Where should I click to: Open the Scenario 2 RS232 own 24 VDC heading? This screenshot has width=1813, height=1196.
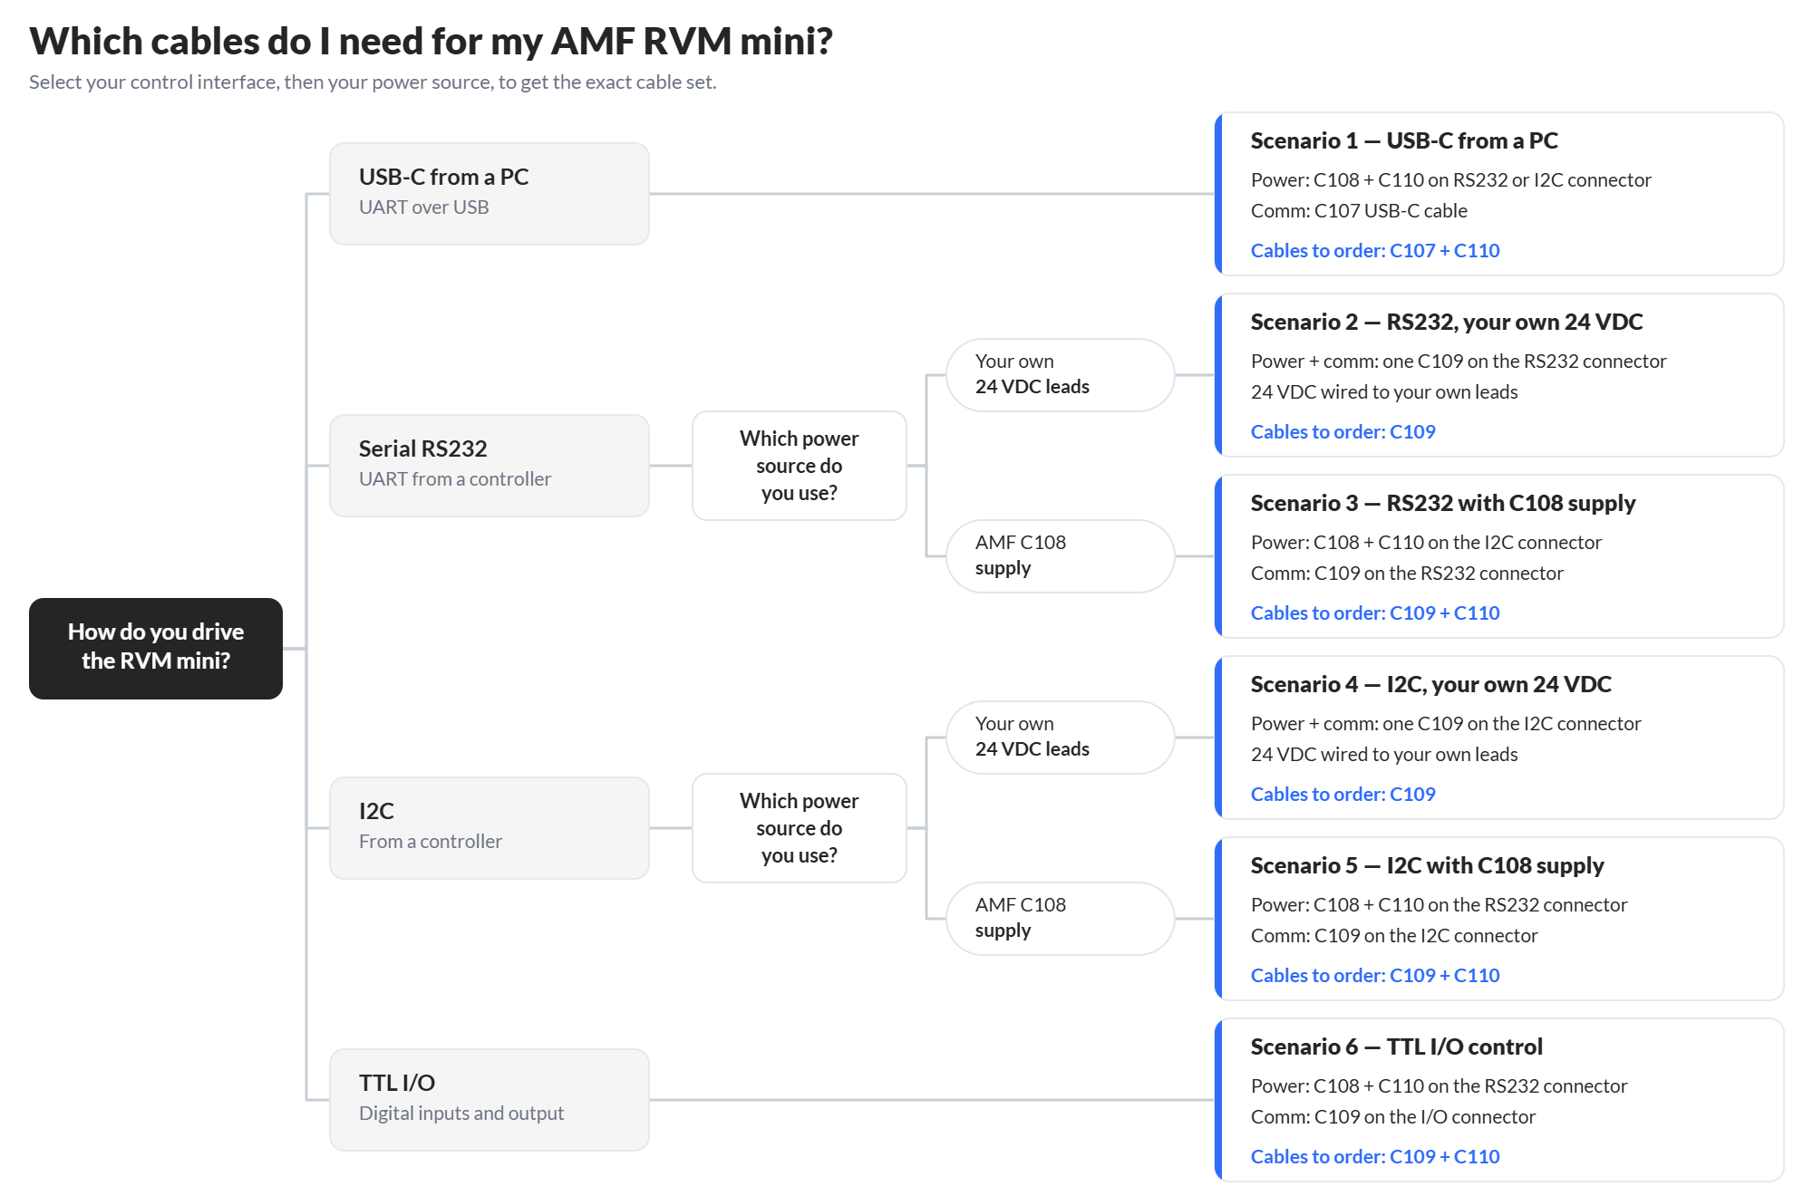click(x=1447, y=322)
